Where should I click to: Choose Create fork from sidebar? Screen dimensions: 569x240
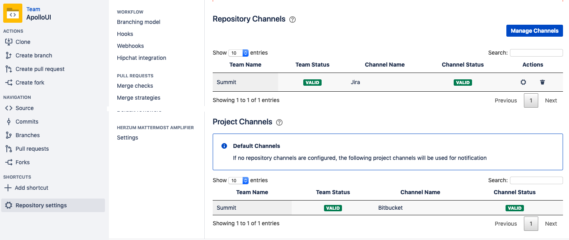pyautogui.click(x=30, y=83)
